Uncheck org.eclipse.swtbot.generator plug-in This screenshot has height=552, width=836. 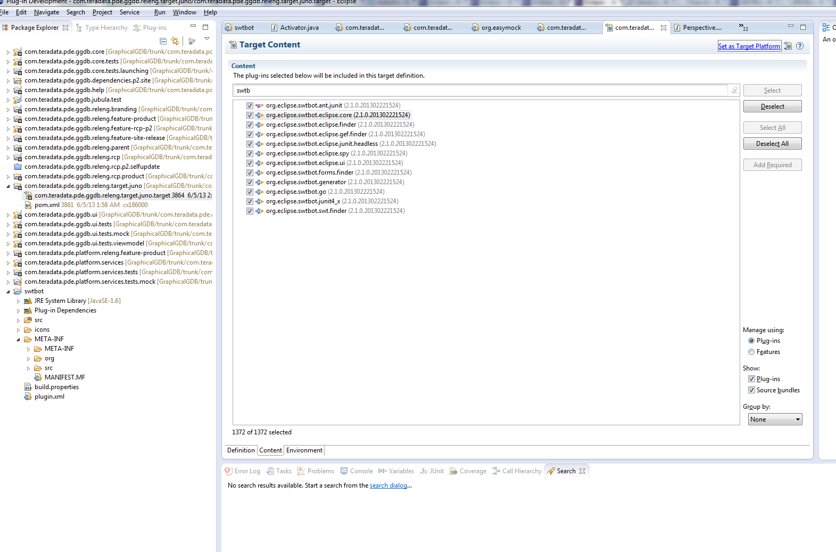pyautogui.click(x=250, y=182)
